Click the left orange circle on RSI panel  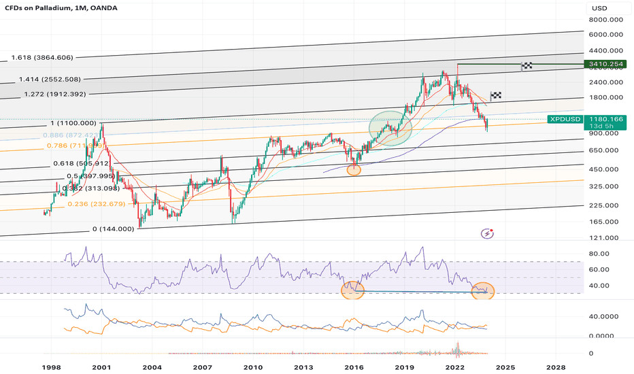pos(353,290)
